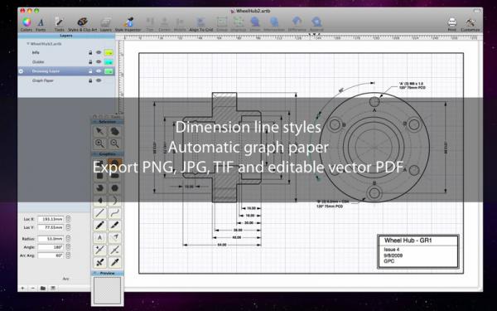Click Align To Grid in toolbar
The width and height of the screenshot is (497, 311).
[x=201, y=24]
